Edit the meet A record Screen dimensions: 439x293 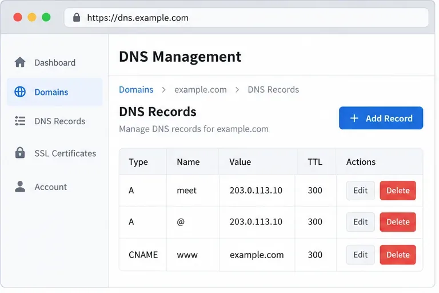[360, 191]
